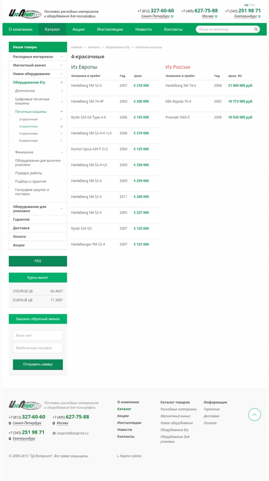Click the Введите ваш телефон input field
The width and height of the screenshot is (269, 481).
38,348
